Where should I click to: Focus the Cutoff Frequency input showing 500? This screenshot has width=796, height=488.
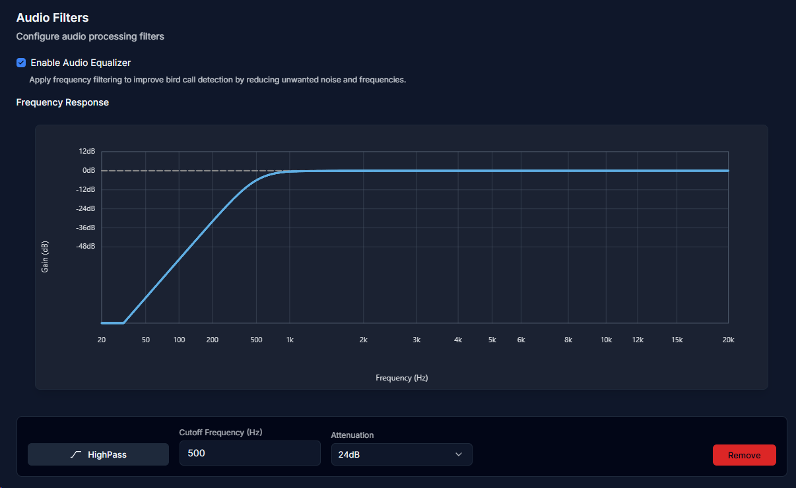pos(249,453)
